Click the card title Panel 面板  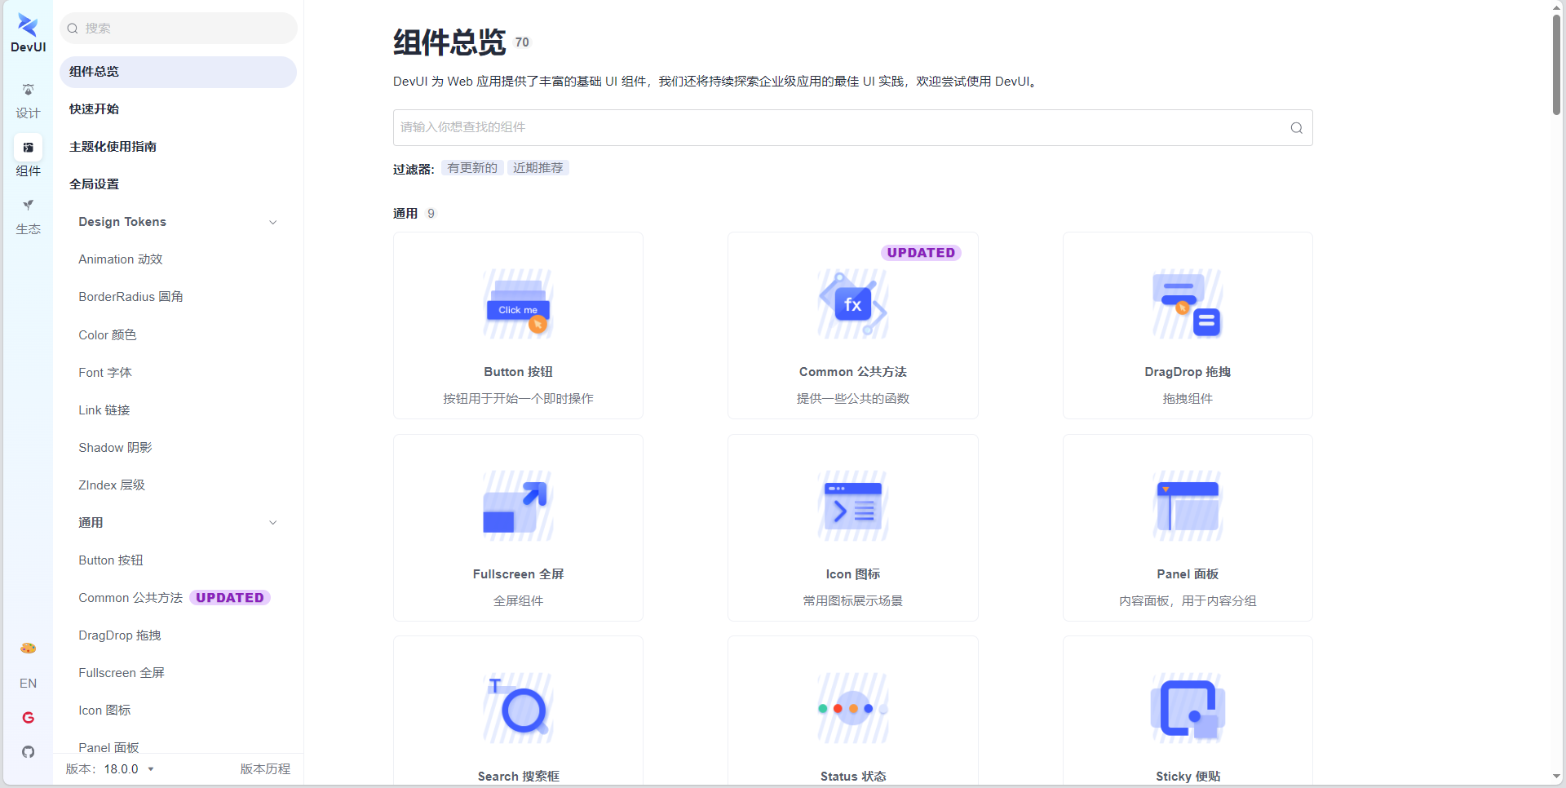pos(1188,574)
